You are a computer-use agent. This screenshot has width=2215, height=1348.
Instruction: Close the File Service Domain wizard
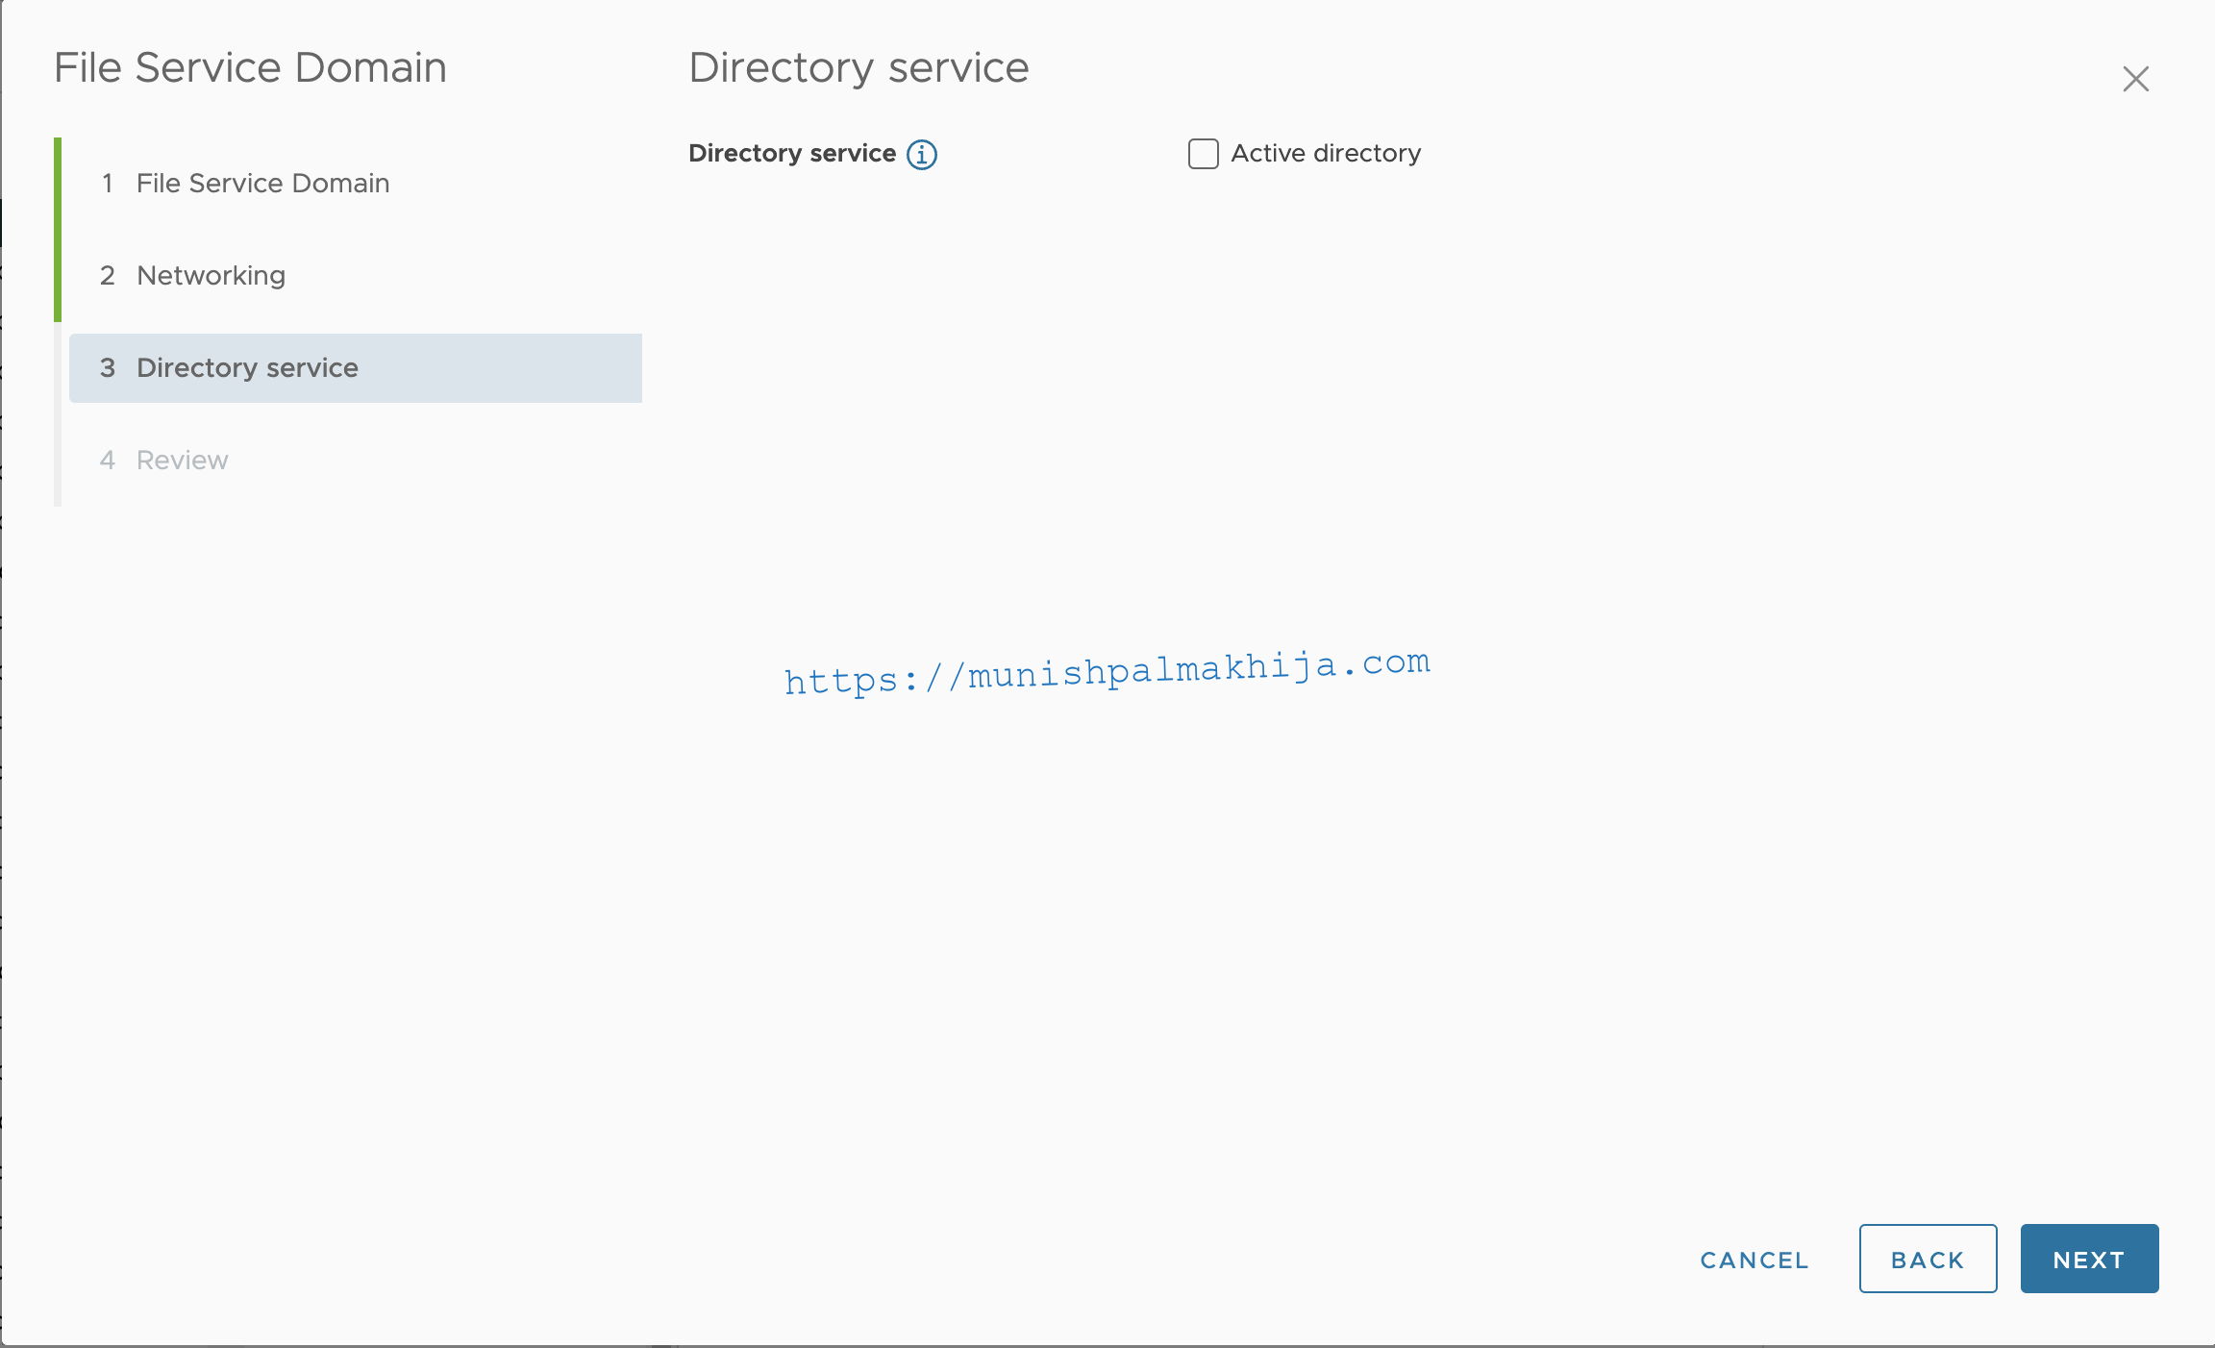[2135, 79]
